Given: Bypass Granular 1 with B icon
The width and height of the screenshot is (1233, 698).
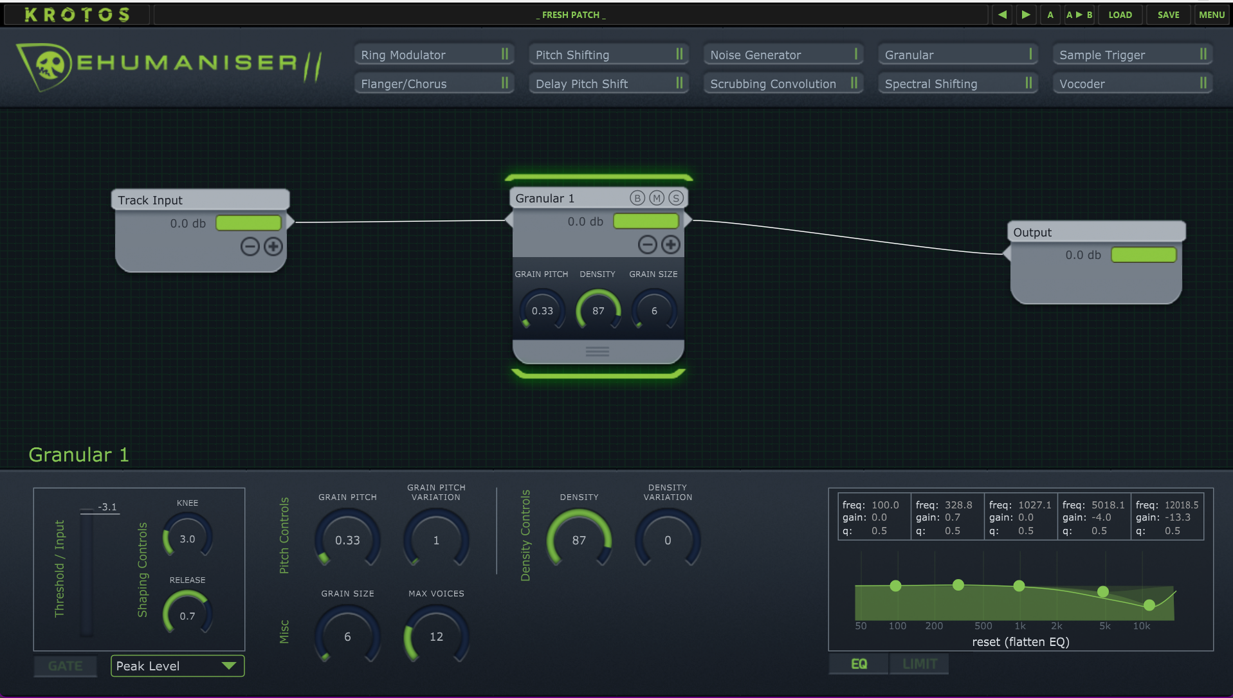Looking at the screenshot, I should 637,198.
